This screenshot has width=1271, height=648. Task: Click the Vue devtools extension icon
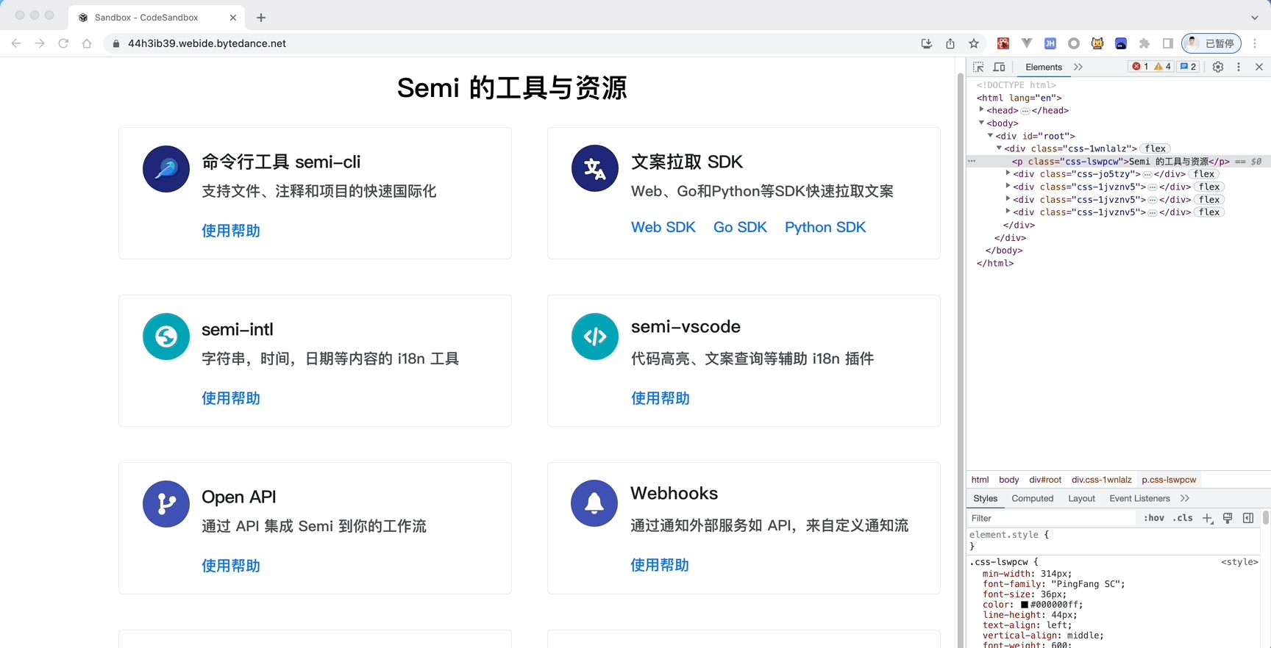click(1027, 43)
